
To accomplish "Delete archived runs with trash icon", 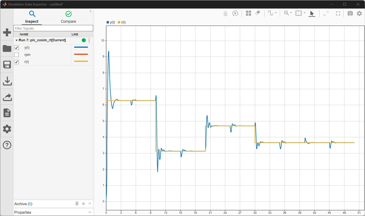I will 77,204.
